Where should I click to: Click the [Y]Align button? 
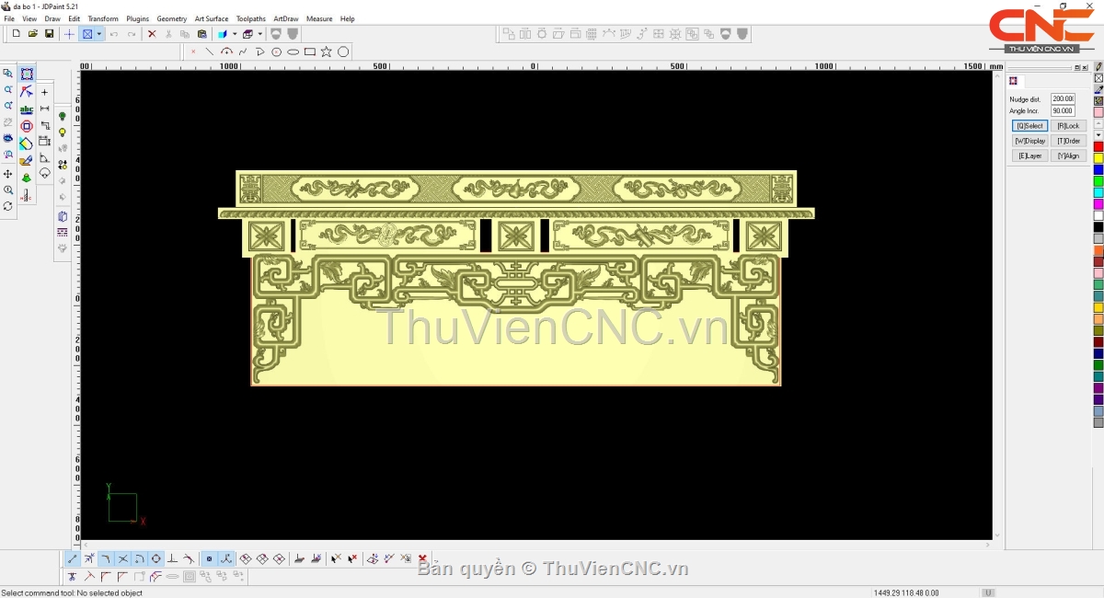(1068, 155)
